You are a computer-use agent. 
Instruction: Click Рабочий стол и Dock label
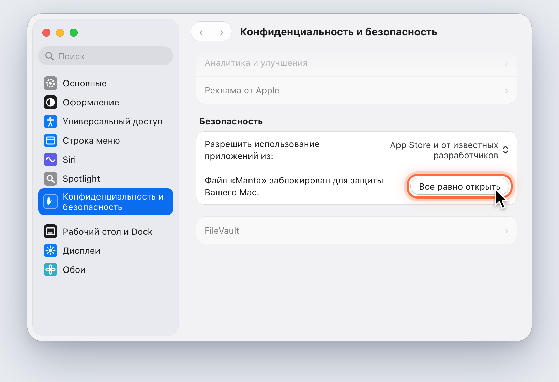(x=108, y=232)
